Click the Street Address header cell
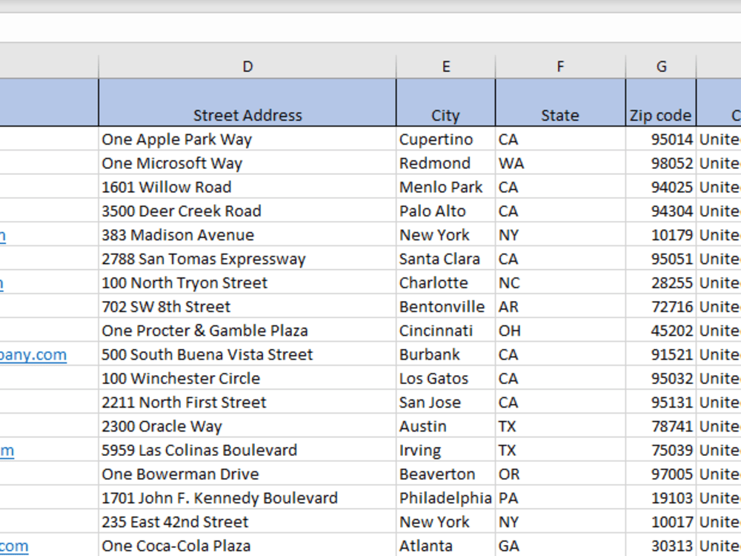The height and width of the screenshot is (556, 741). pos(247,102)
